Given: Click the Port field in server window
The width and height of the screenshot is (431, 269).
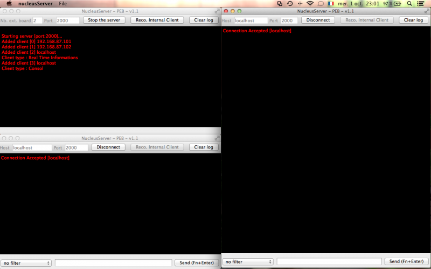Looking at the screenshot, I should click(68, 20).
